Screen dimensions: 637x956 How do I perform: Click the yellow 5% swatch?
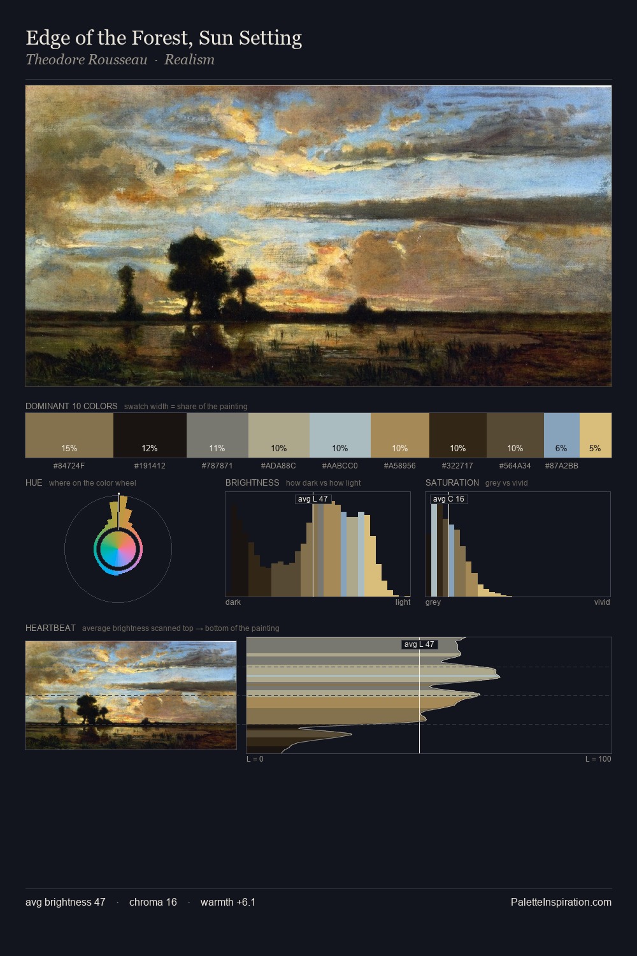tap(596, 435)
